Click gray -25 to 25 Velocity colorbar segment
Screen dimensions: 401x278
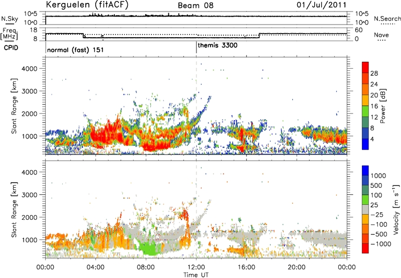tap(365, 209)
